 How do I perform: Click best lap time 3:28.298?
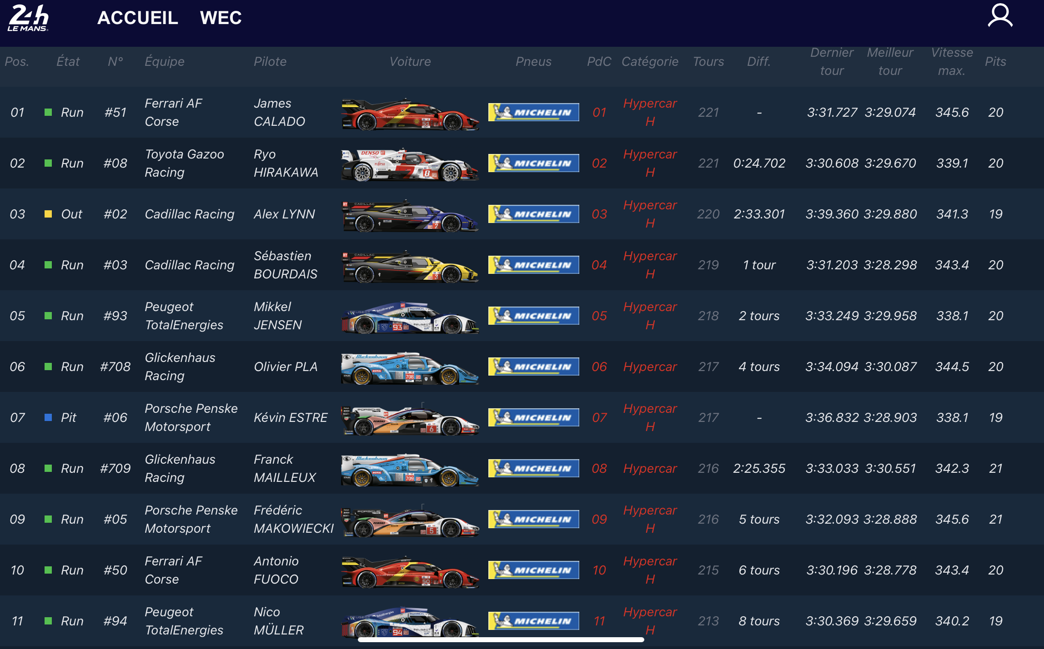(x=890, y=265)
